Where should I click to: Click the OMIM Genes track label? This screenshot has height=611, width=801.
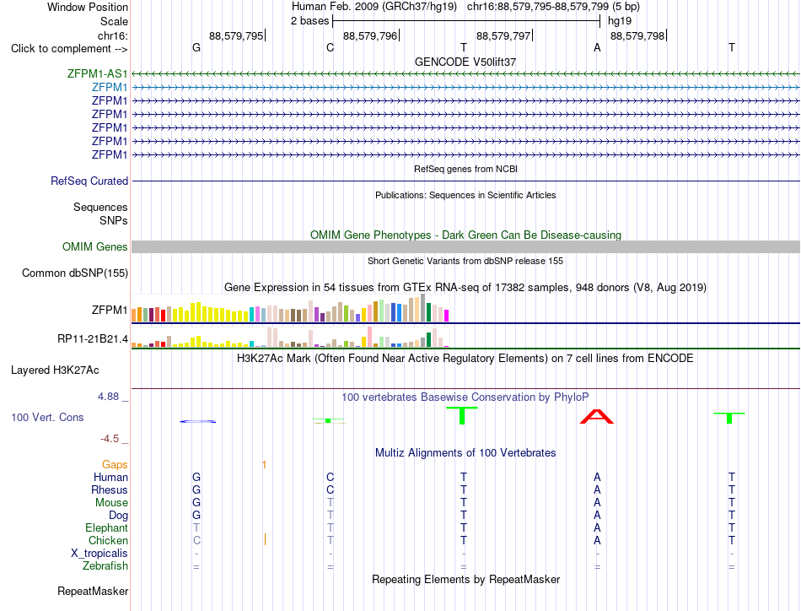pos(94,247)
